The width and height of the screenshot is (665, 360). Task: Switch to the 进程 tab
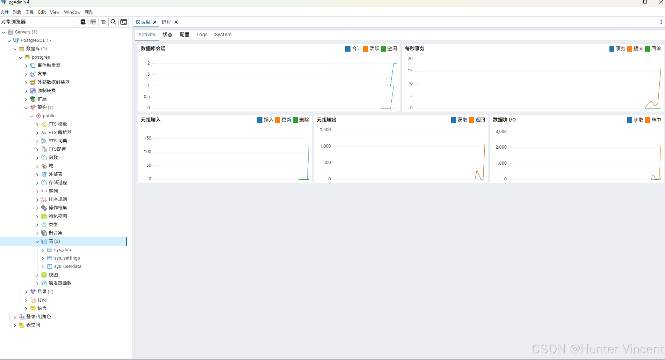pos(166,22)
